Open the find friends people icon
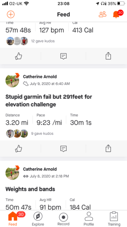Image resolution: width=127 pixels, height=227 pixels. [103, 14]
